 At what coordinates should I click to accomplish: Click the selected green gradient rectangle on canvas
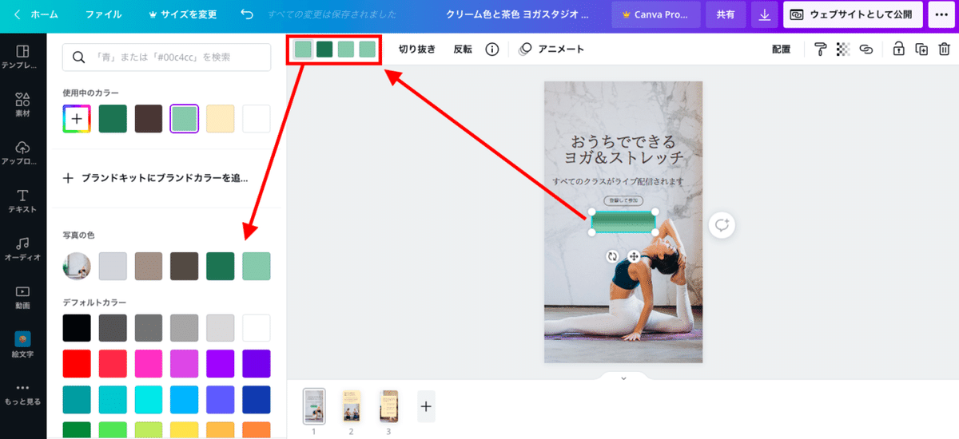point(623,222)
